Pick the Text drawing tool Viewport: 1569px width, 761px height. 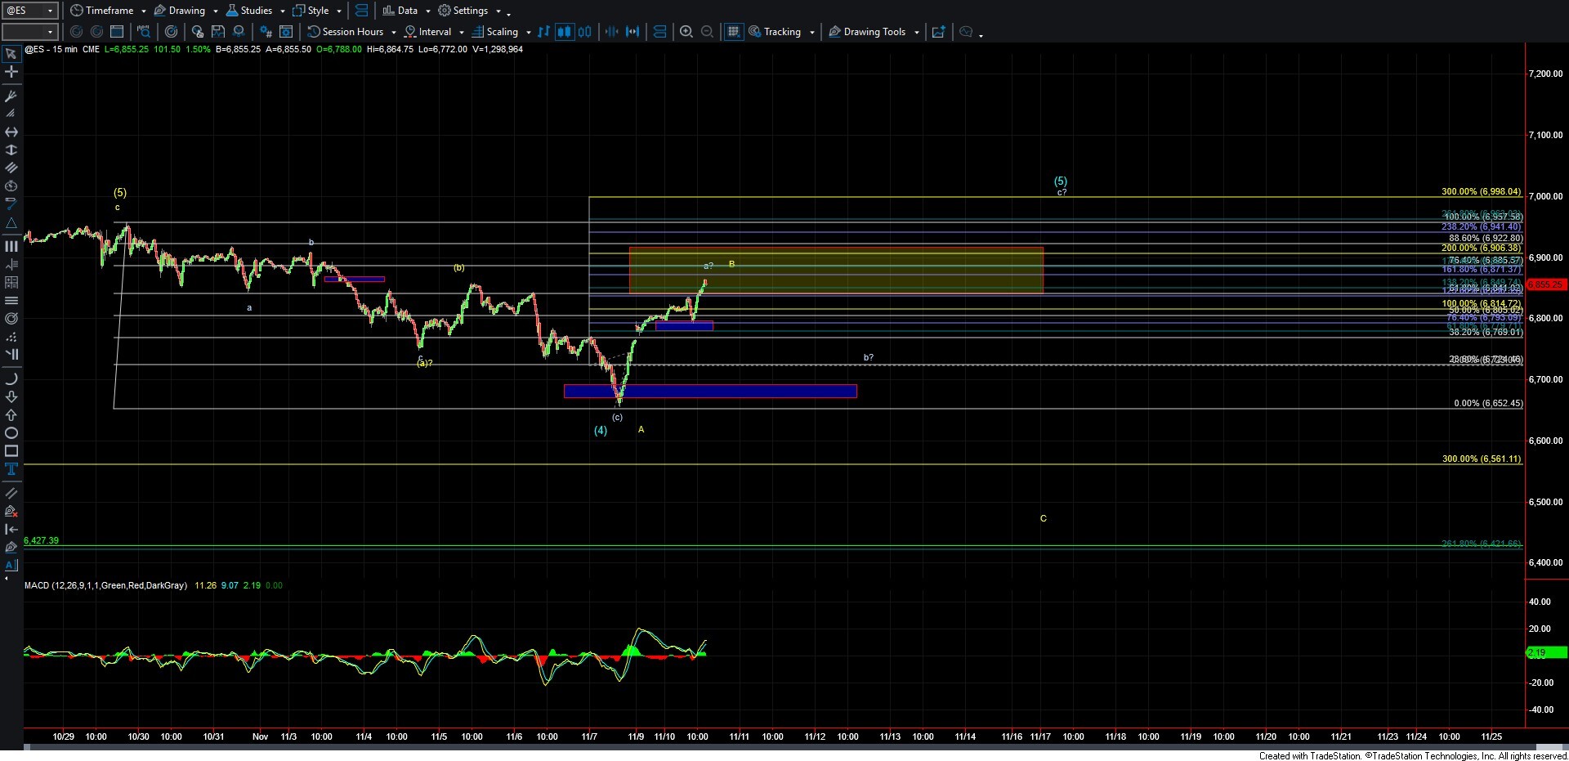11,469
